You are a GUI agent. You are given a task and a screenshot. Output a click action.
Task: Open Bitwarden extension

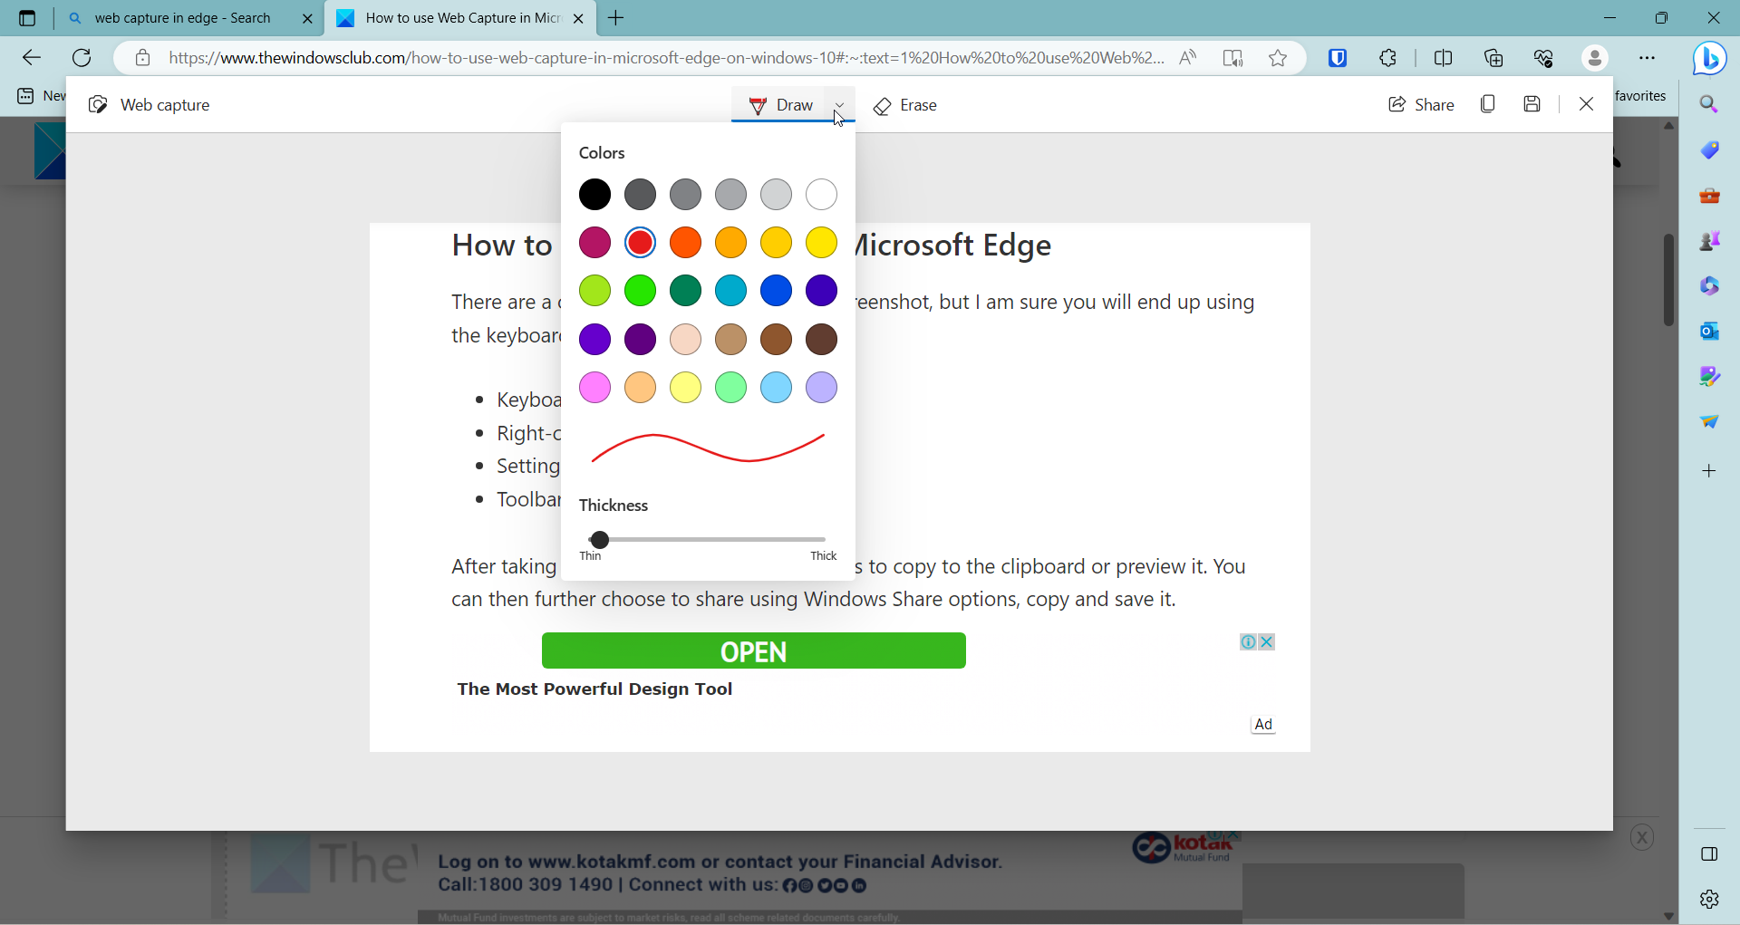click(1338, 58)
